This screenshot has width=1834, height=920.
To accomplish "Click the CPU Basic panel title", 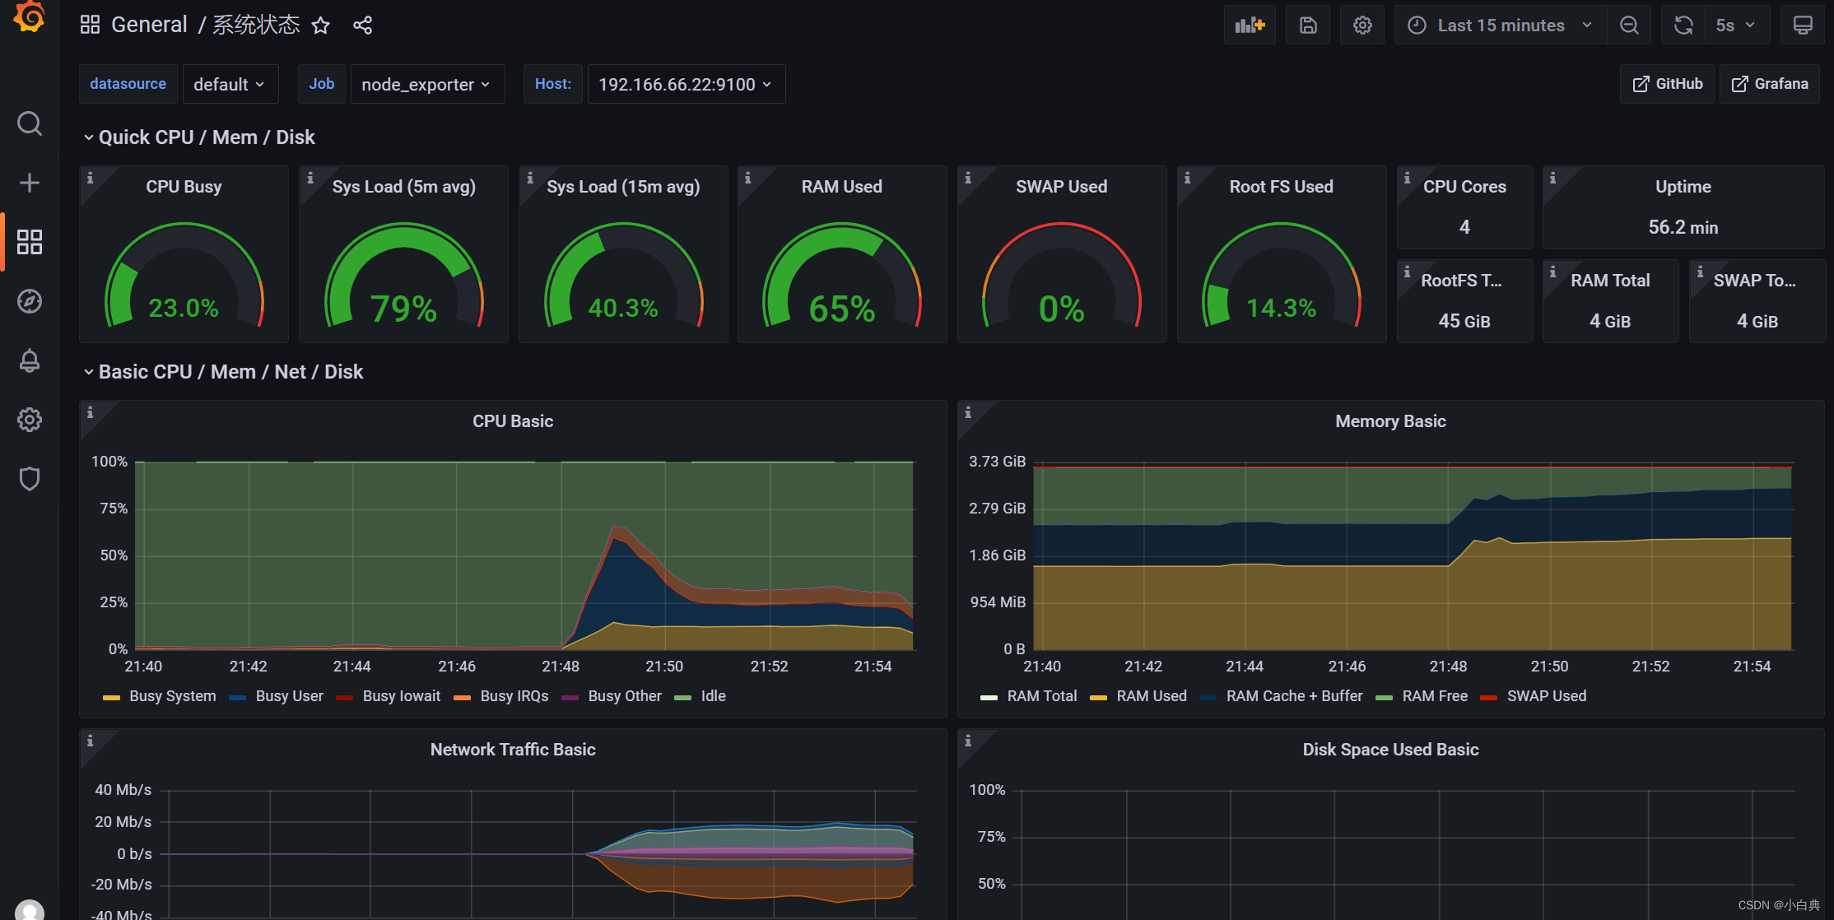I will [513, 421].
